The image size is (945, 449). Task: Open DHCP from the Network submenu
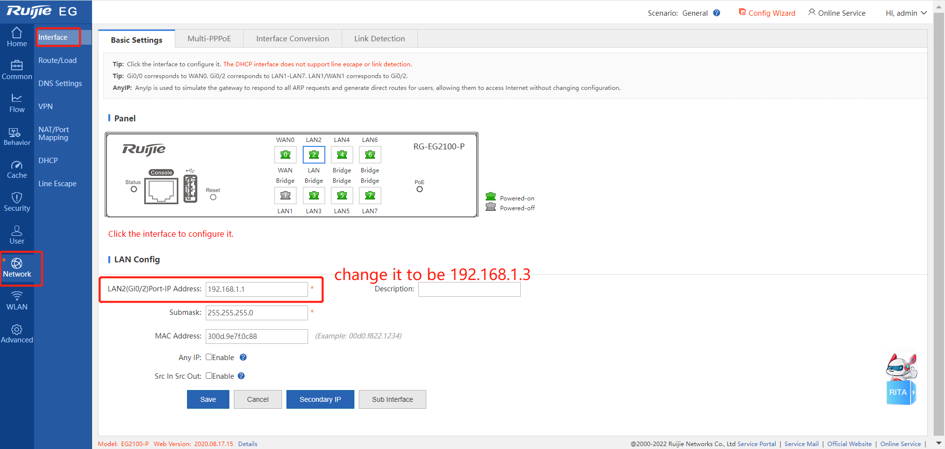coord(48,161)
